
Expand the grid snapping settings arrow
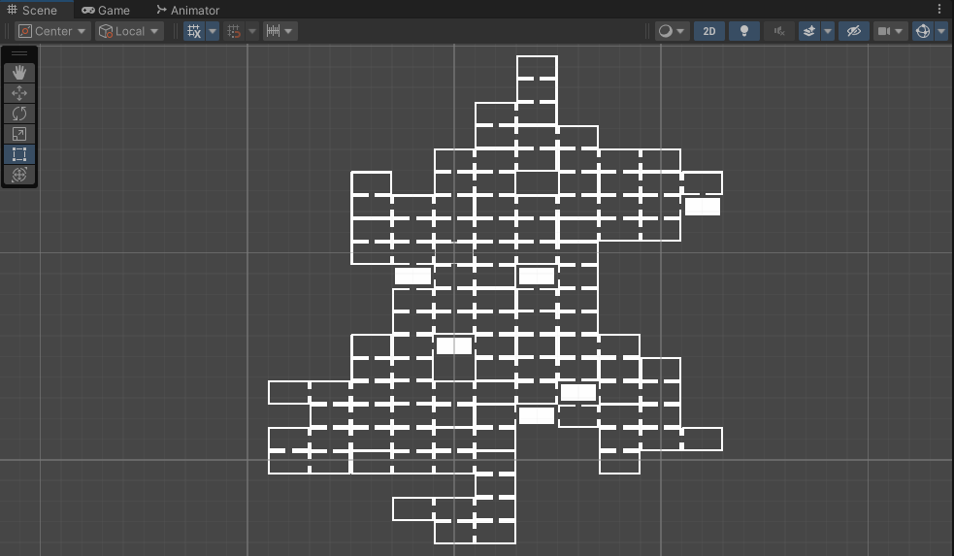pyautogui.click(x=252, y=31)
